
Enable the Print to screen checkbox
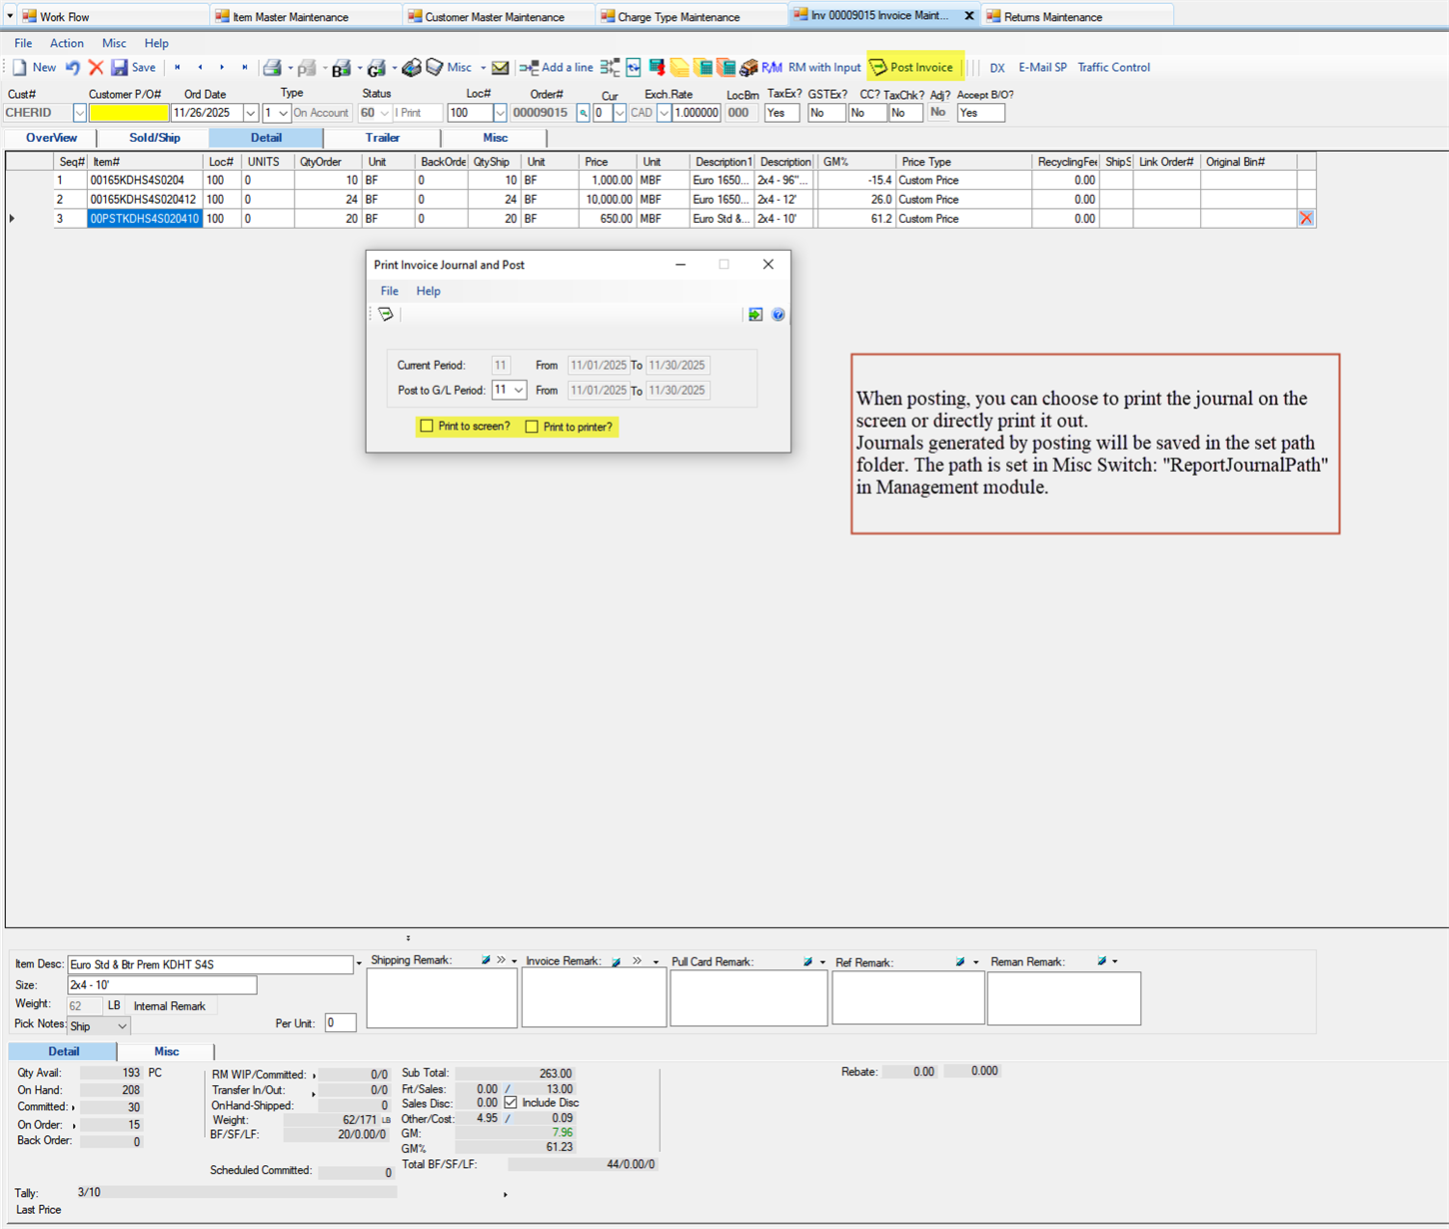coord(427,427)
